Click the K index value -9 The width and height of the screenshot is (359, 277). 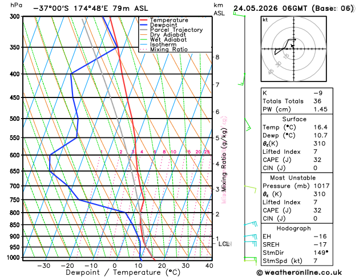coord(318,93)
